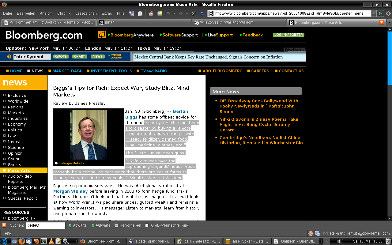Open back button history dropdown arrow

pos(175,13)
